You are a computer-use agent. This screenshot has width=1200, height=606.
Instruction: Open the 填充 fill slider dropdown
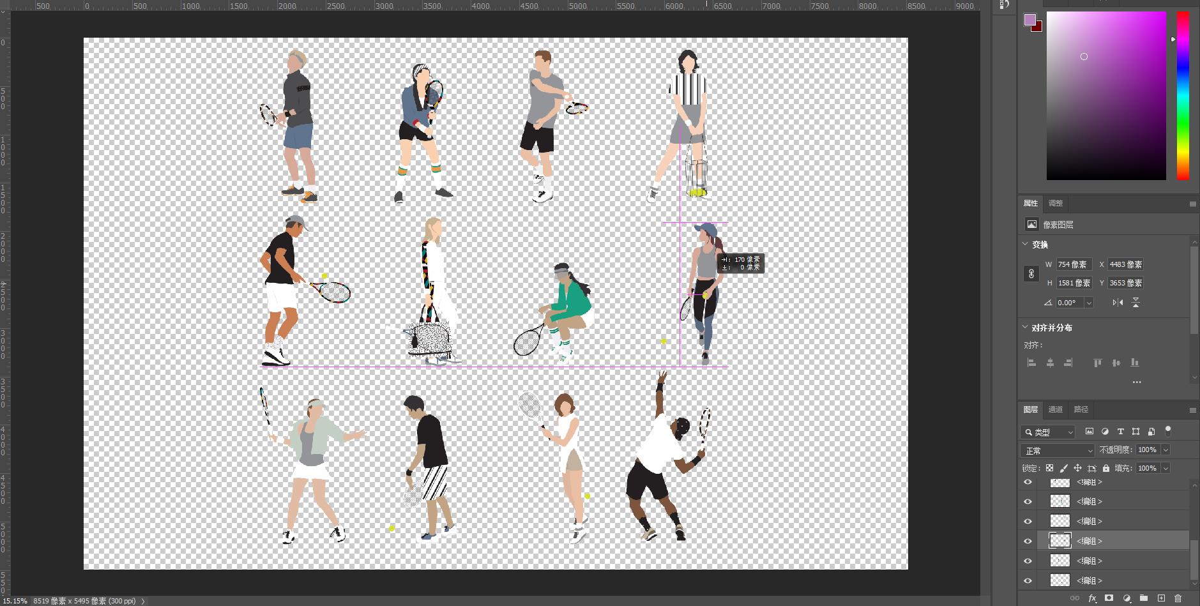pos(1166,468)
